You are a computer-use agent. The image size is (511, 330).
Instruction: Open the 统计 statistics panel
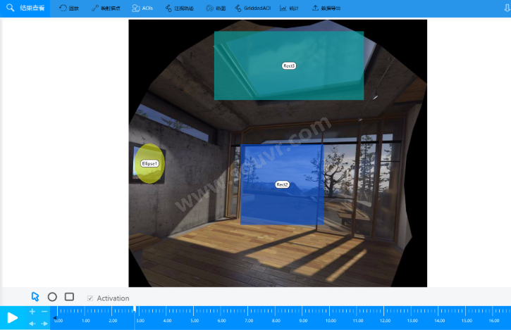[x=289, y=8]
